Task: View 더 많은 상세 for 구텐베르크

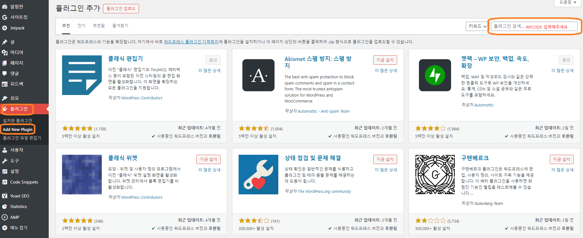Action: tap(563, 170)
